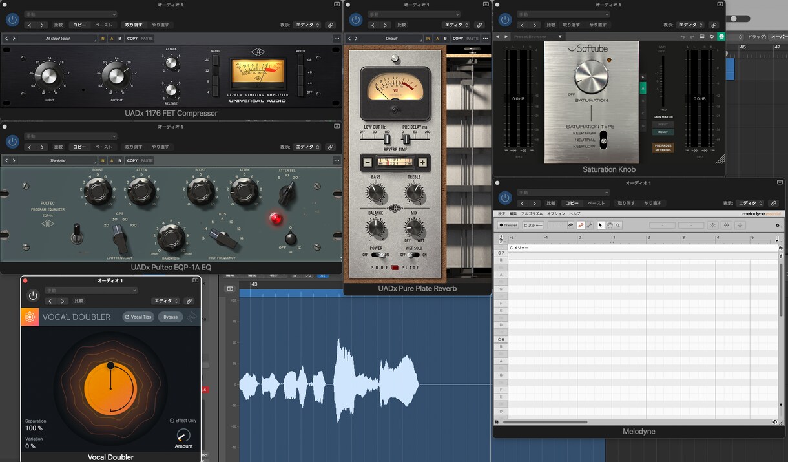Toggle power of Pure Plate Reverb plugin
The image size is (788, 462).
(355, 19)
